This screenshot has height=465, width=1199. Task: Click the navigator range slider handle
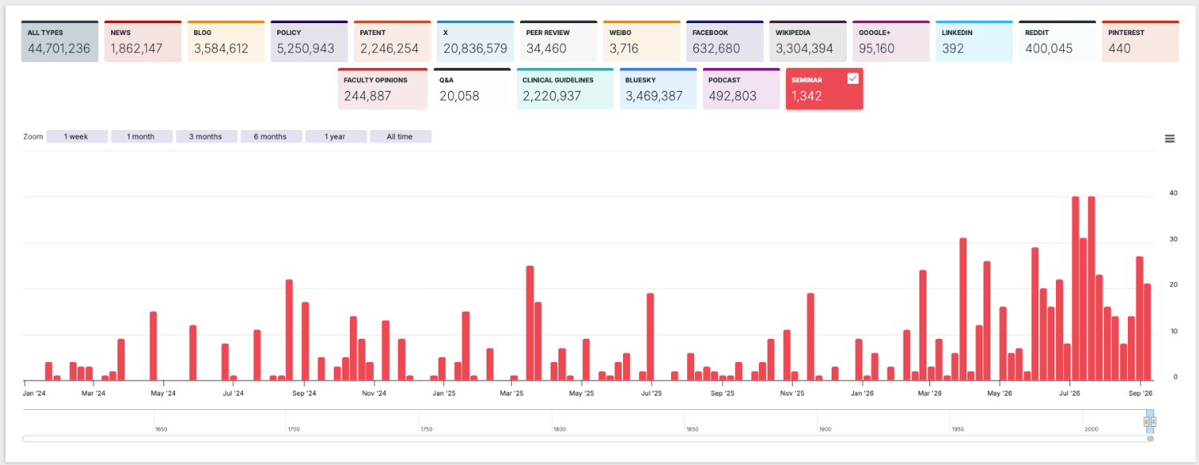pyautogui.click(x=1147, y=421)
